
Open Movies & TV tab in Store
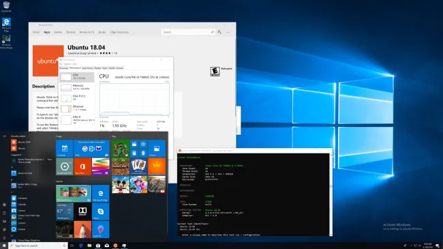point(87,32)
